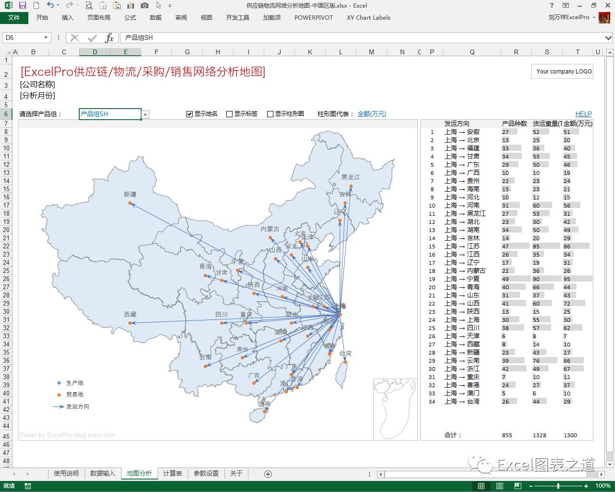This screenshot has height=492, width=615.
Task: Click the New blank workbook icon
Action: pos(36,6)
